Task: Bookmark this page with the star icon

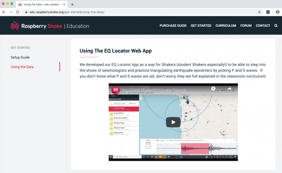Action: tap(259, 12)
